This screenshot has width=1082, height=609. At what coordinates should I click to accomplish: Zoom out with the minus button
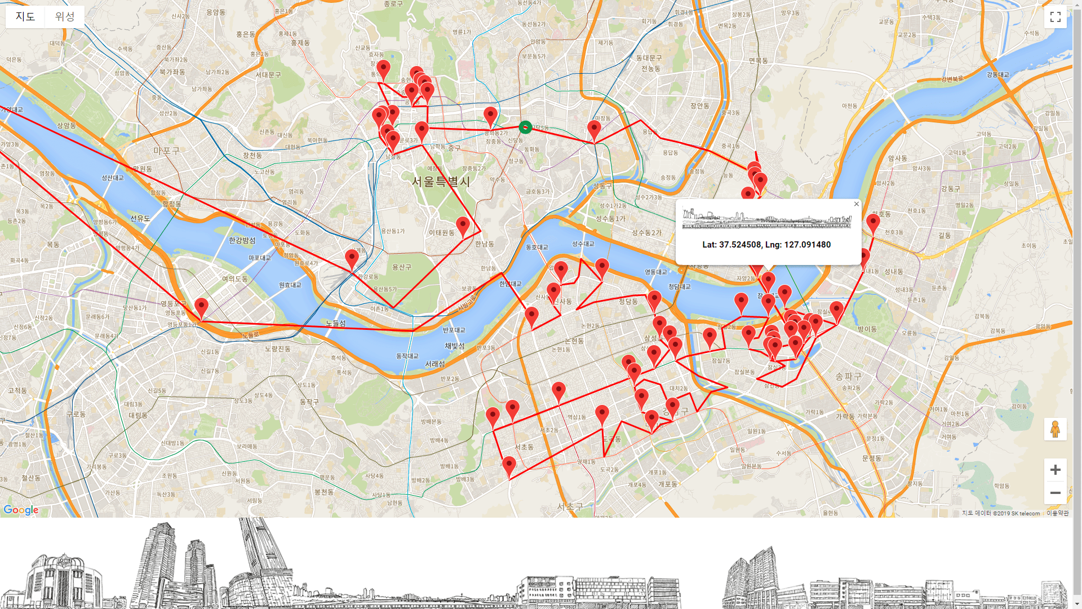[1055, 493]
